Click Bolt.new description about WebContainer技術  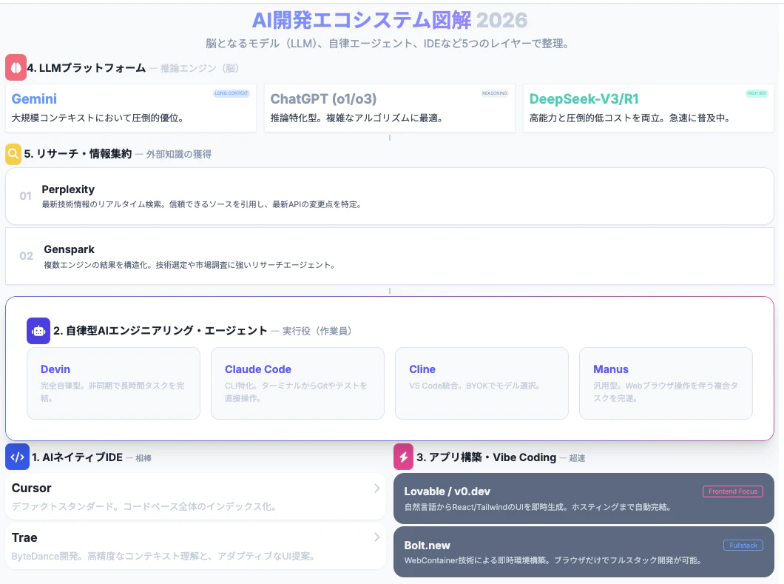point(553,560)
